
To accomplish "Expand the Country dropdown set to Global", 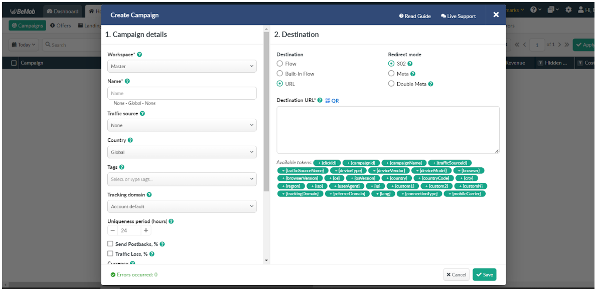I will [182, 152].
